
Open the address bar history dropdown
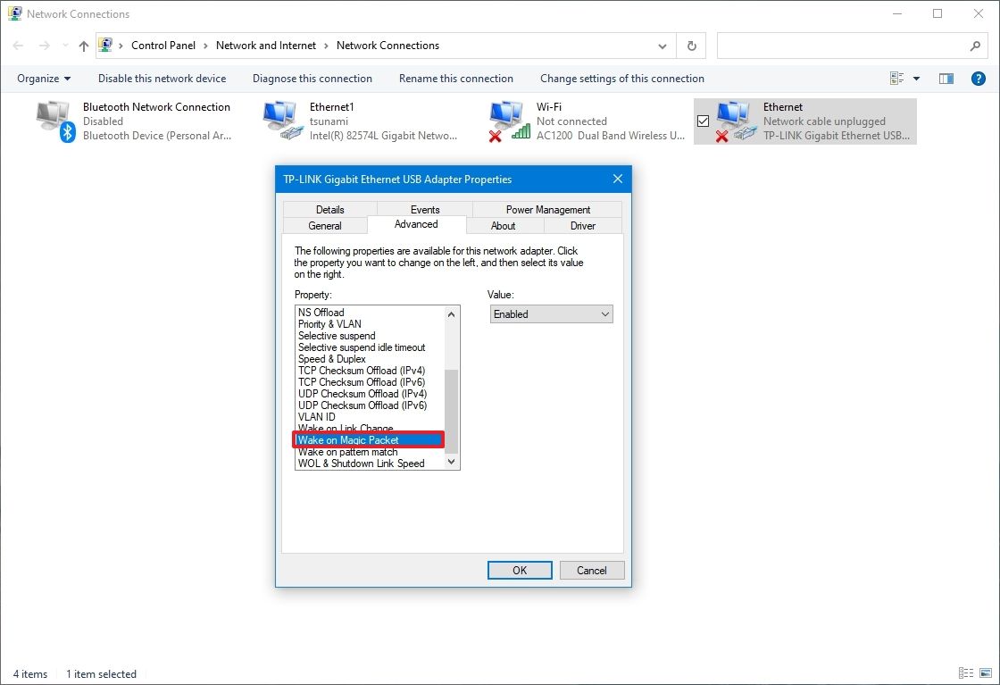[x=662, y=46]
